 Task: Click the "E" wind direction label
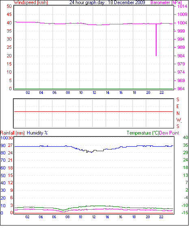(x=178, y=106)
